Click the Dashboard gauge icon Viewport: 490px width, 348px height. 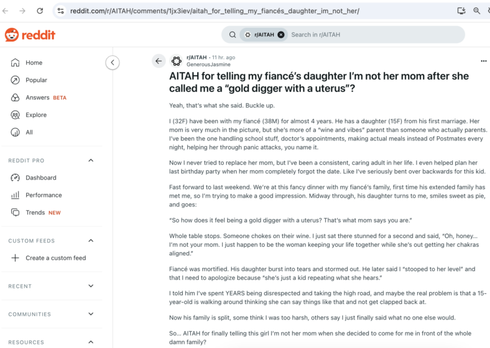coord(15,178)
